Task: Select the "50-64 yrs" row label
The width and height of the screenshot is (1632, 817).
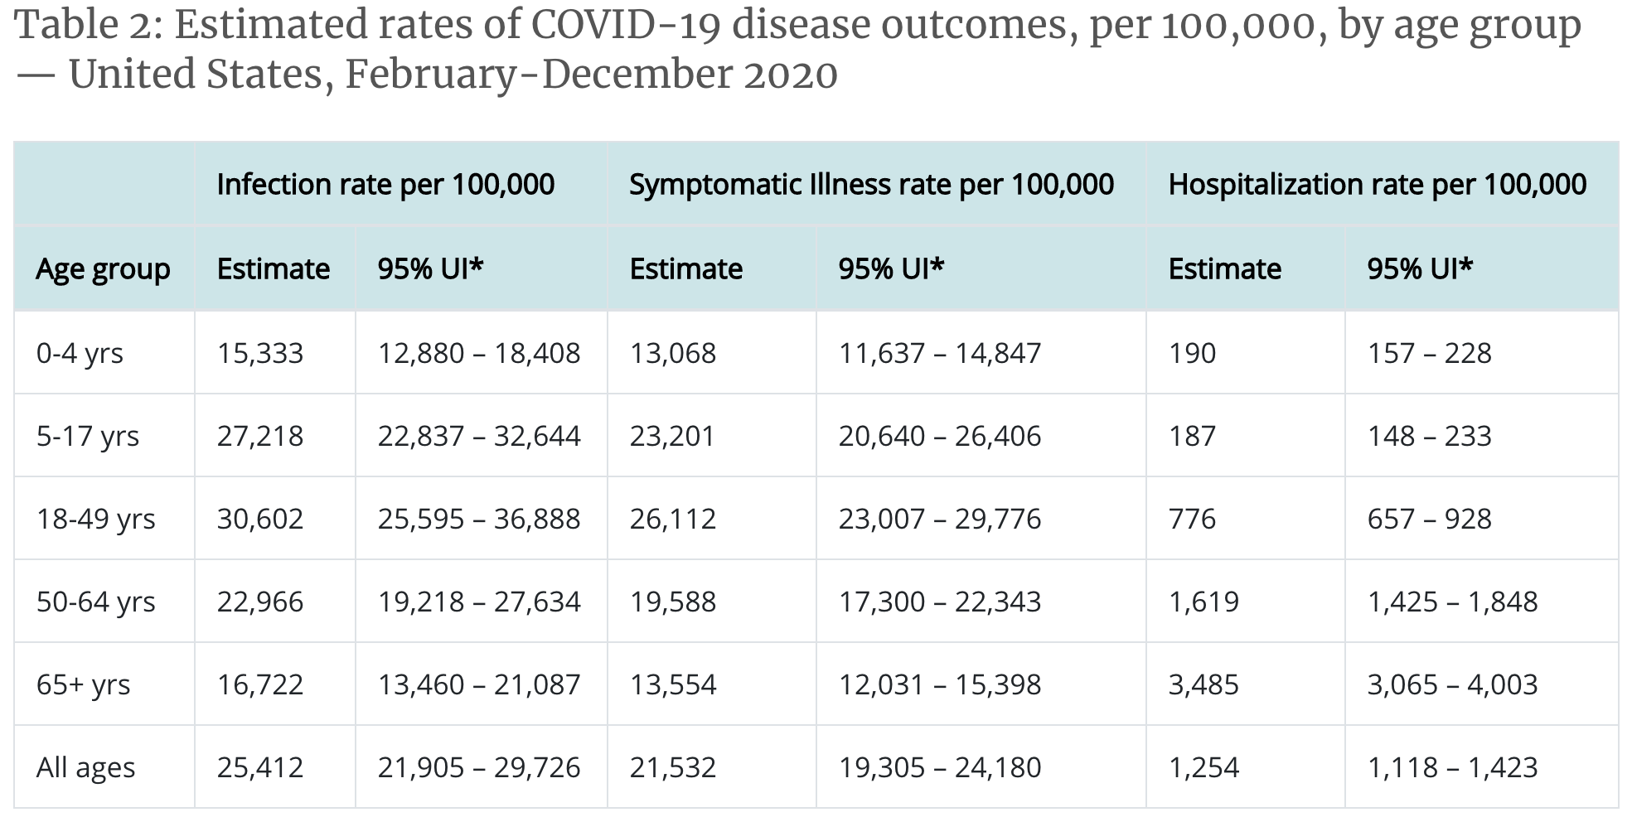Action: click(x=96, y=602)
